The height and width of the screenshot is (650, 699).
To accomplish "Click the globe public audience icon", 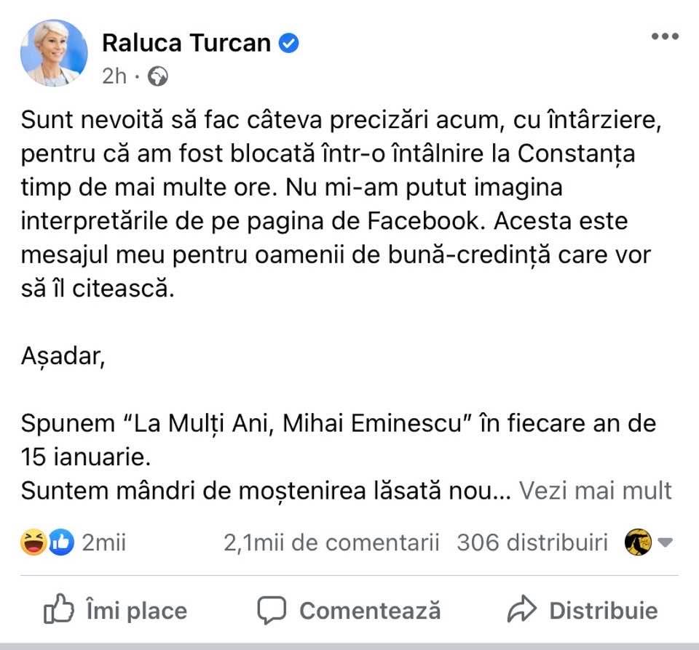I will (158, 76).
